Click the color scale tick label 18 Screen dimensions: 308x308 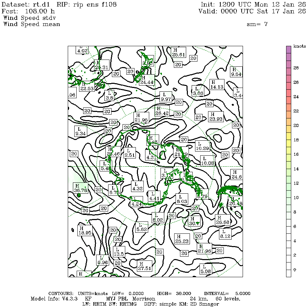tap(296, 140)
